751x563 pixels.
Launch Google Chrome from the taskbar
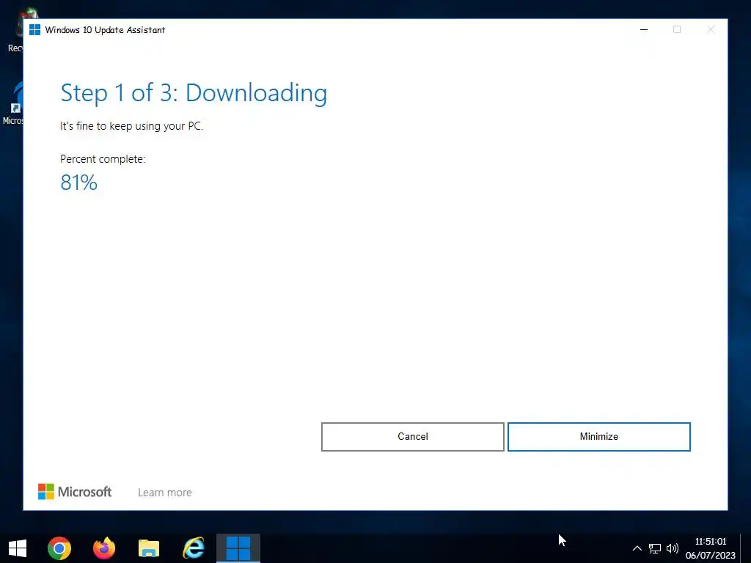point(59,548)
